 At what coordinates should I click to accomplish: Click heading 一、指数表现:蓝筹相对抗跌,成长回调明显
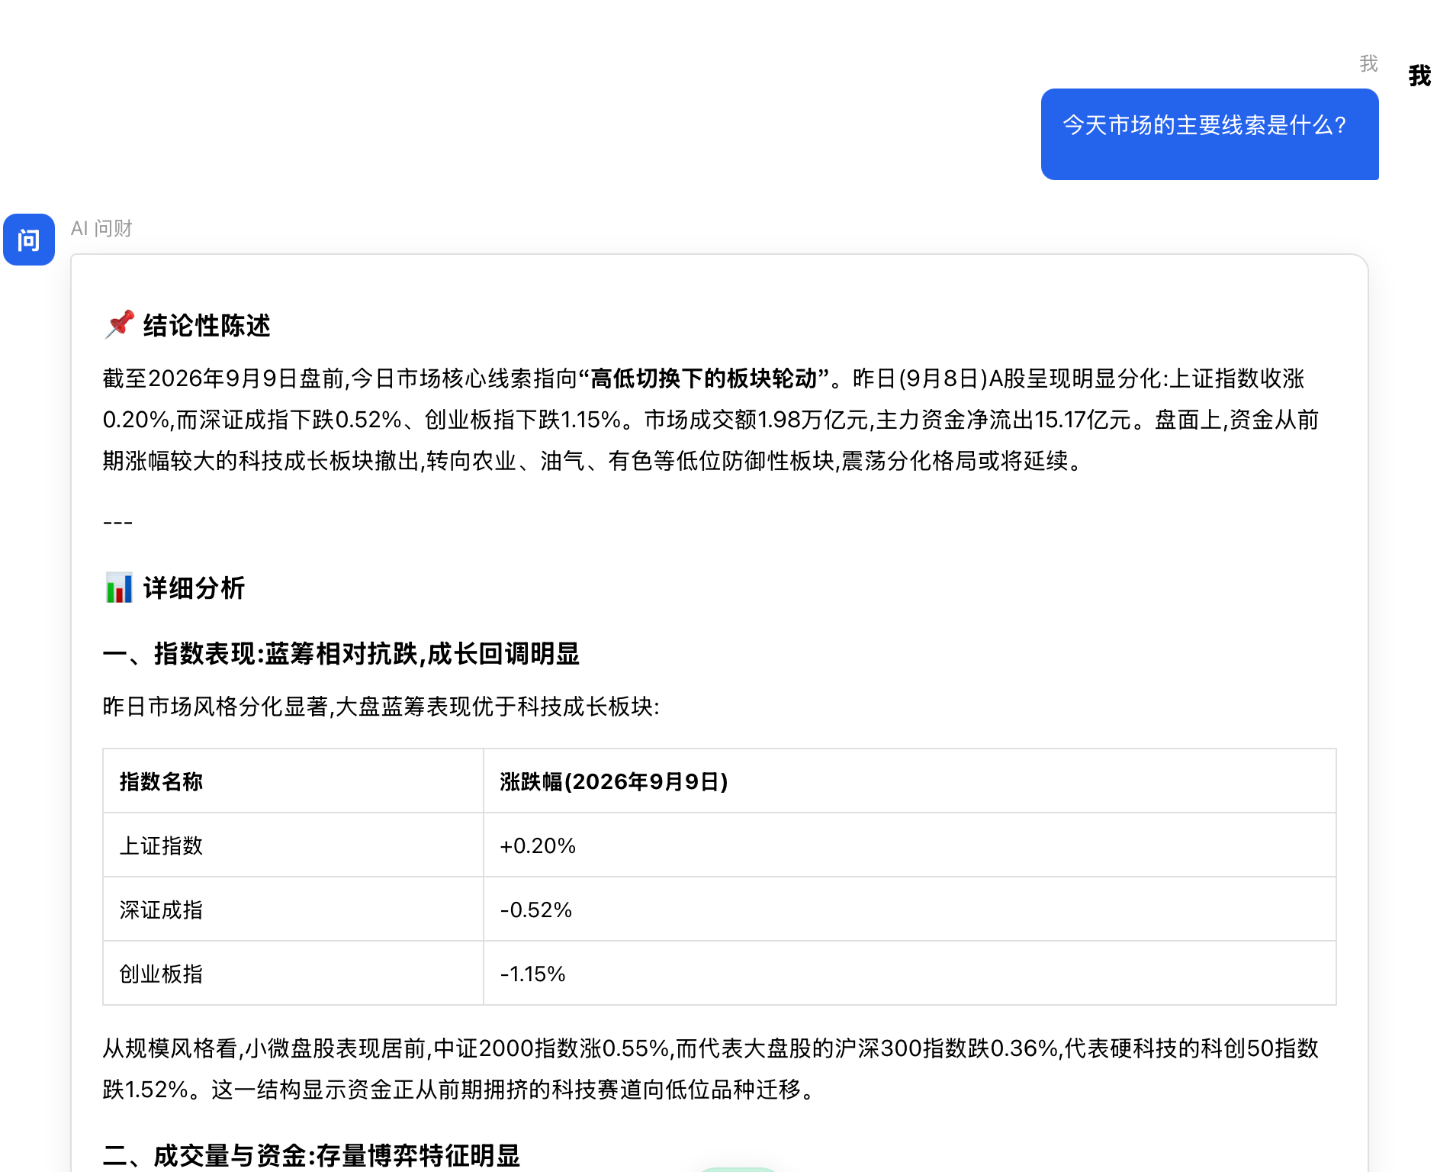pyautogui.click(x=341, y=654)
